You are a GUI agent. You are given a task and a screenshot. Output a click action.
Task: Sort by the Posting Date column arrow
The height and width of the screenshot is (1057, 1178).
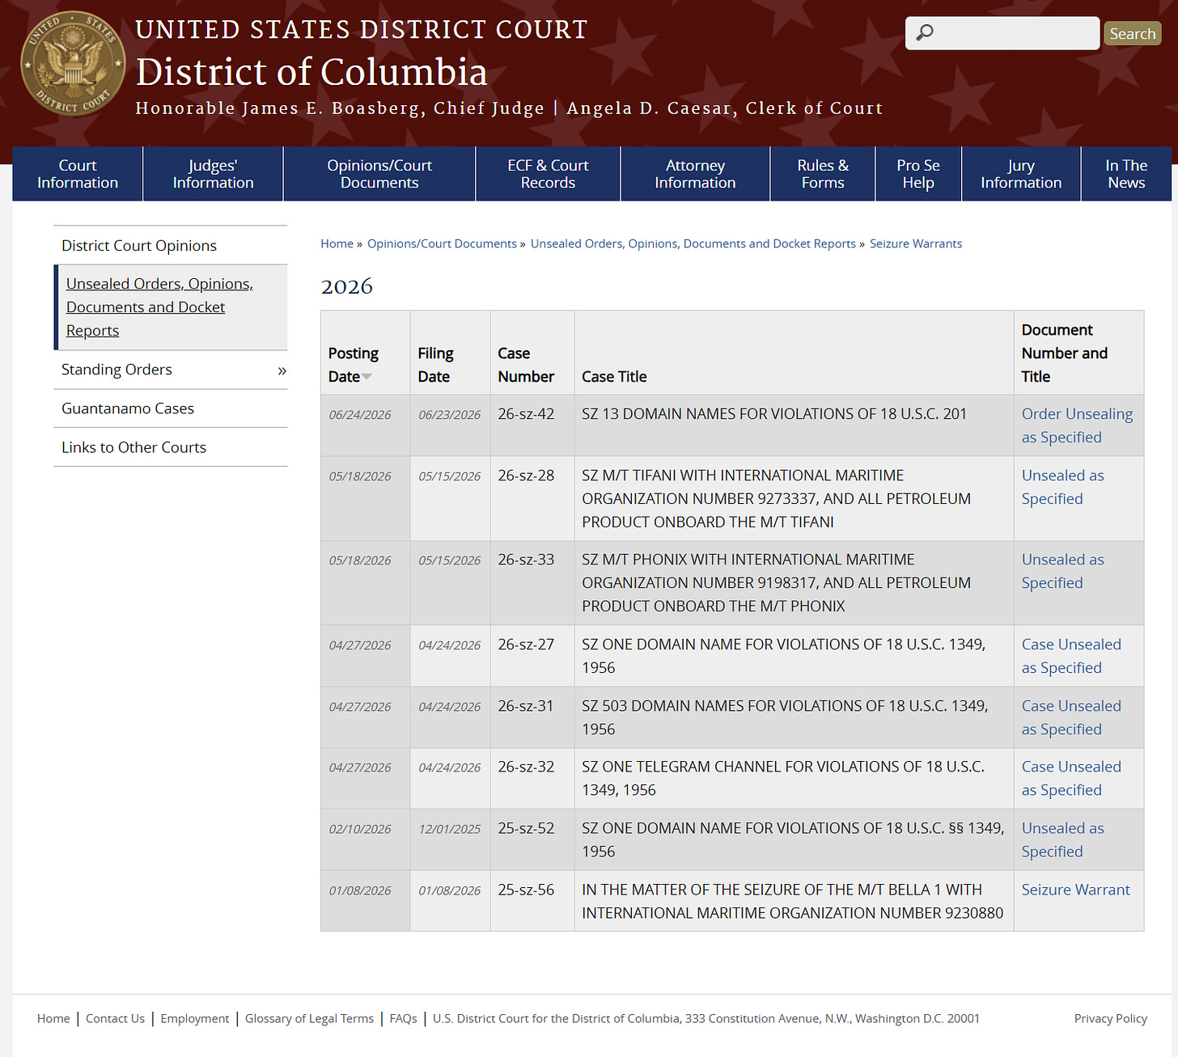[x=367, y=377]
